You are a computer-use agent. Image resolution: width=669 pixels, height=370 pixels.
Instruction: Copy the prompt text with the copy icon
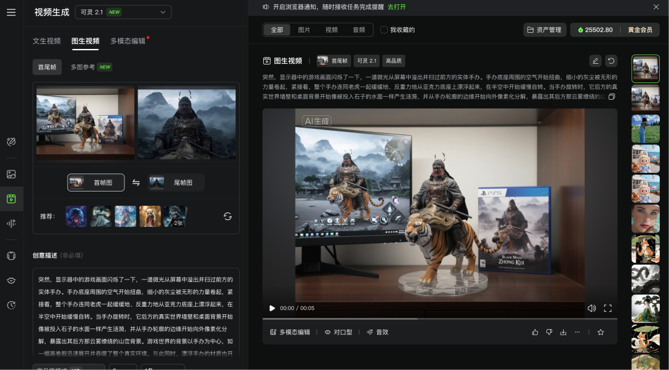point(612,97)
